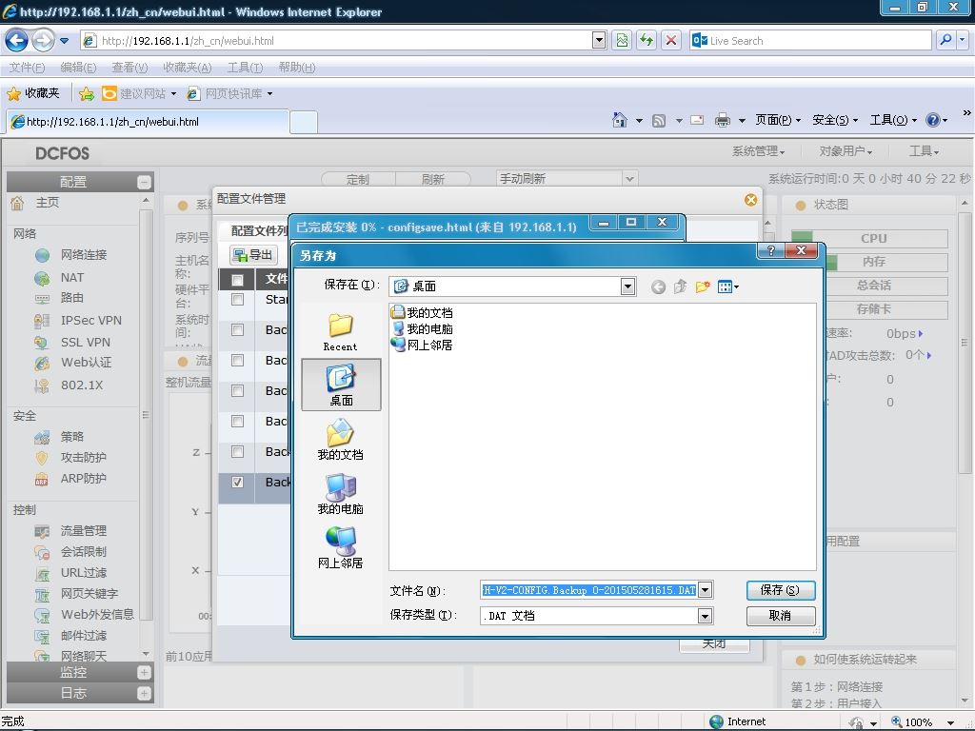Open the 系统管理 dropdown menu
975x731 pixels.
pos(758,151)
